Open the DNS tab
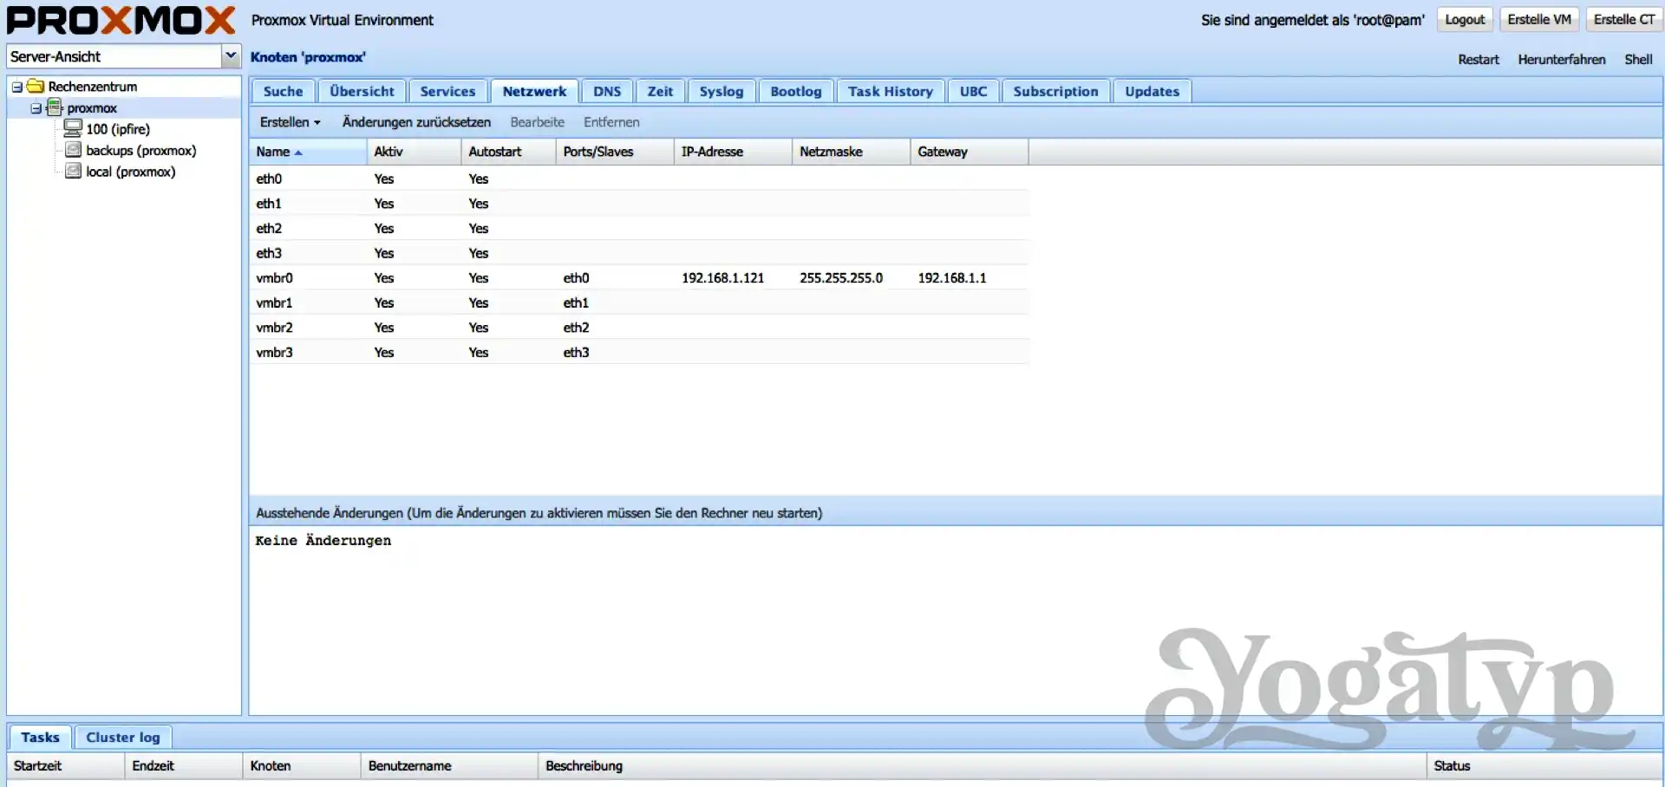The height and width of the screenshot is (787, 1665). point(607,91)
